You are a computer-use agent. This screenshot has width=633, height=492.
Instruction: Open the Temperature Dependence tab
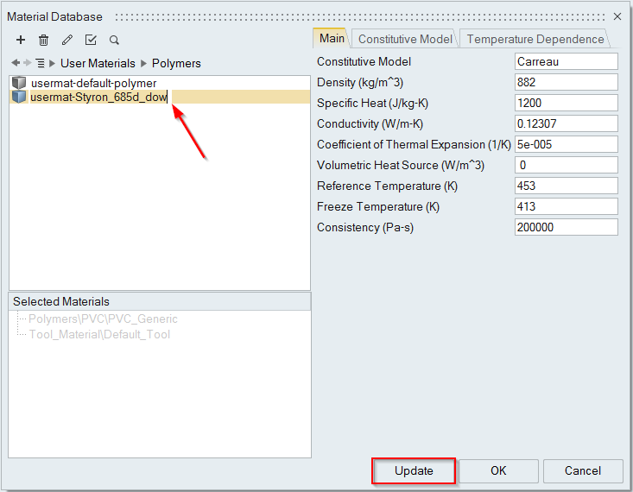click(x=535, y=39)
